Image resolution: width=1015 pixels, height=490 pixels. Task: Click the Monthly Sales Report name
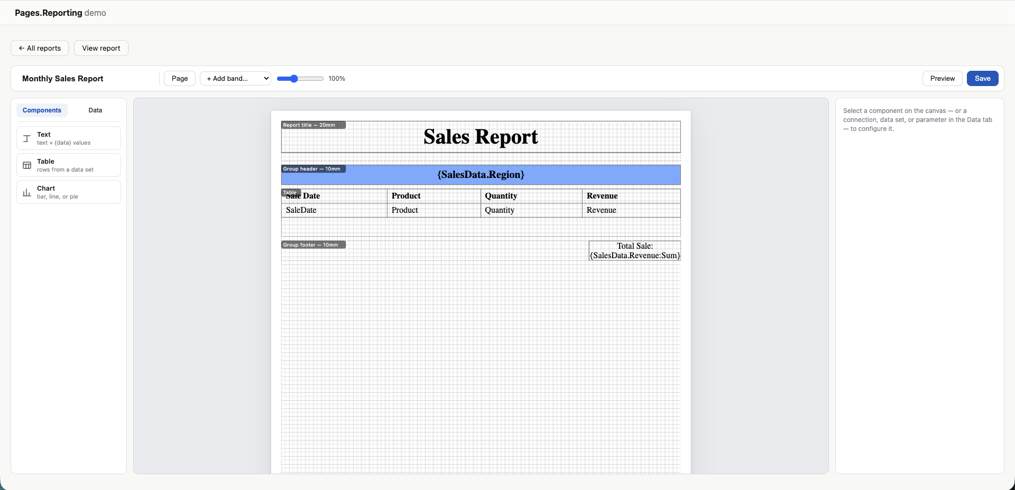tap(63, 79)
